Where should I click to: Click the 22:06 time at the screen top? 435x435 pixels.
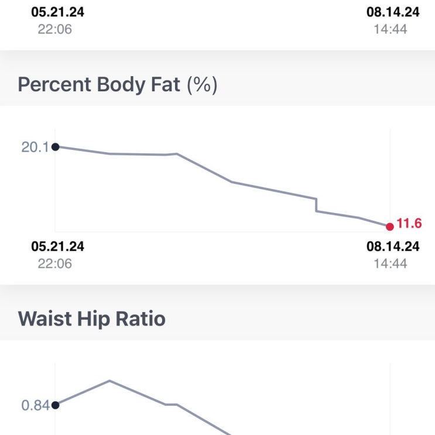tap(55, 29)
